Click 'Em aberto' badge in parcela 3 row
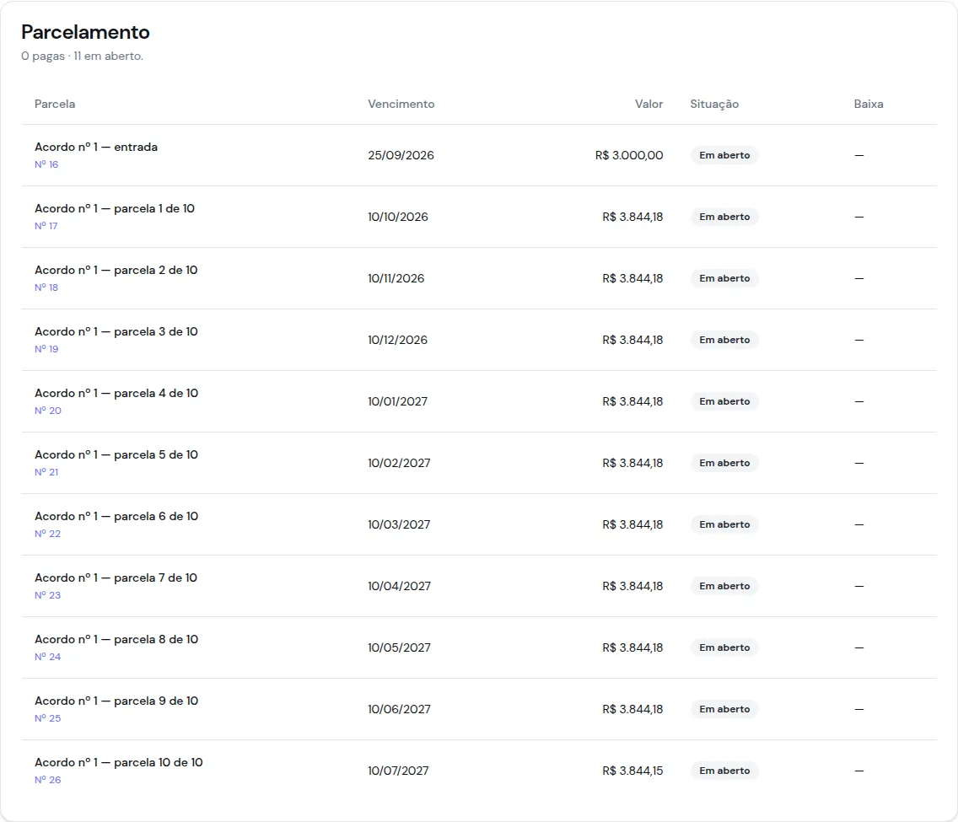Image resolution: width=958 pixels, height=822 pixels. 724,340
